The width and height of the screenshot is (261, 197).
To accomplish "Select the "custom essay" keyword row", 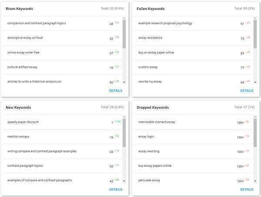I will click(x=148, y=67).
